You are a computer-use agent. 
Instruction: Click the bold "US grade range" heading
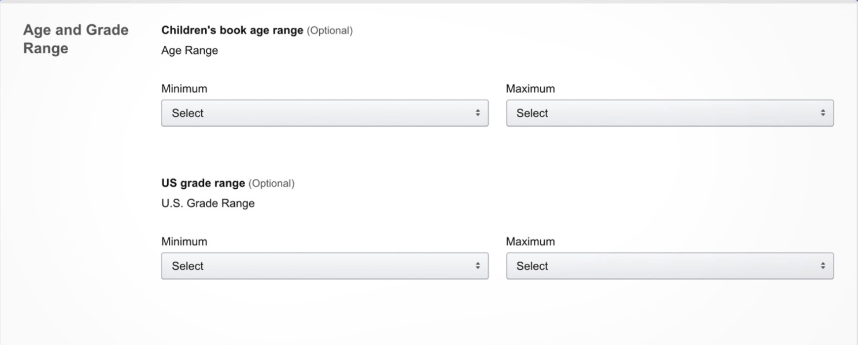click(203, 183)
